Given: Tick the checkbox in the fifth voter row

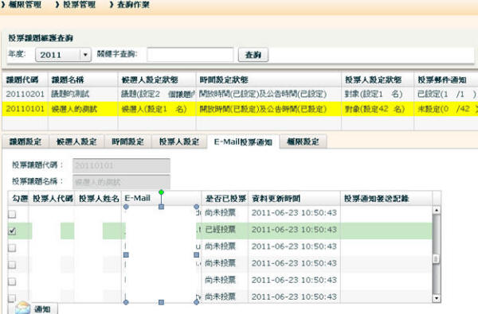Looking at the screenshot, I should [12, 281].
